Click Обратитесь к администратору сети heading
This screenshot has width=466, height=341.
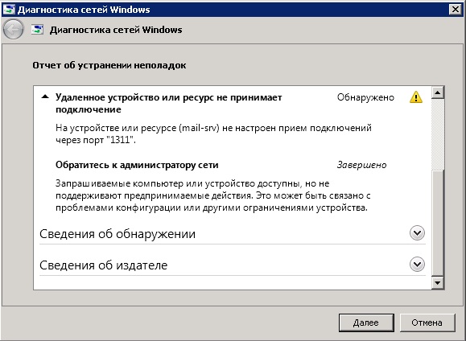137,165
